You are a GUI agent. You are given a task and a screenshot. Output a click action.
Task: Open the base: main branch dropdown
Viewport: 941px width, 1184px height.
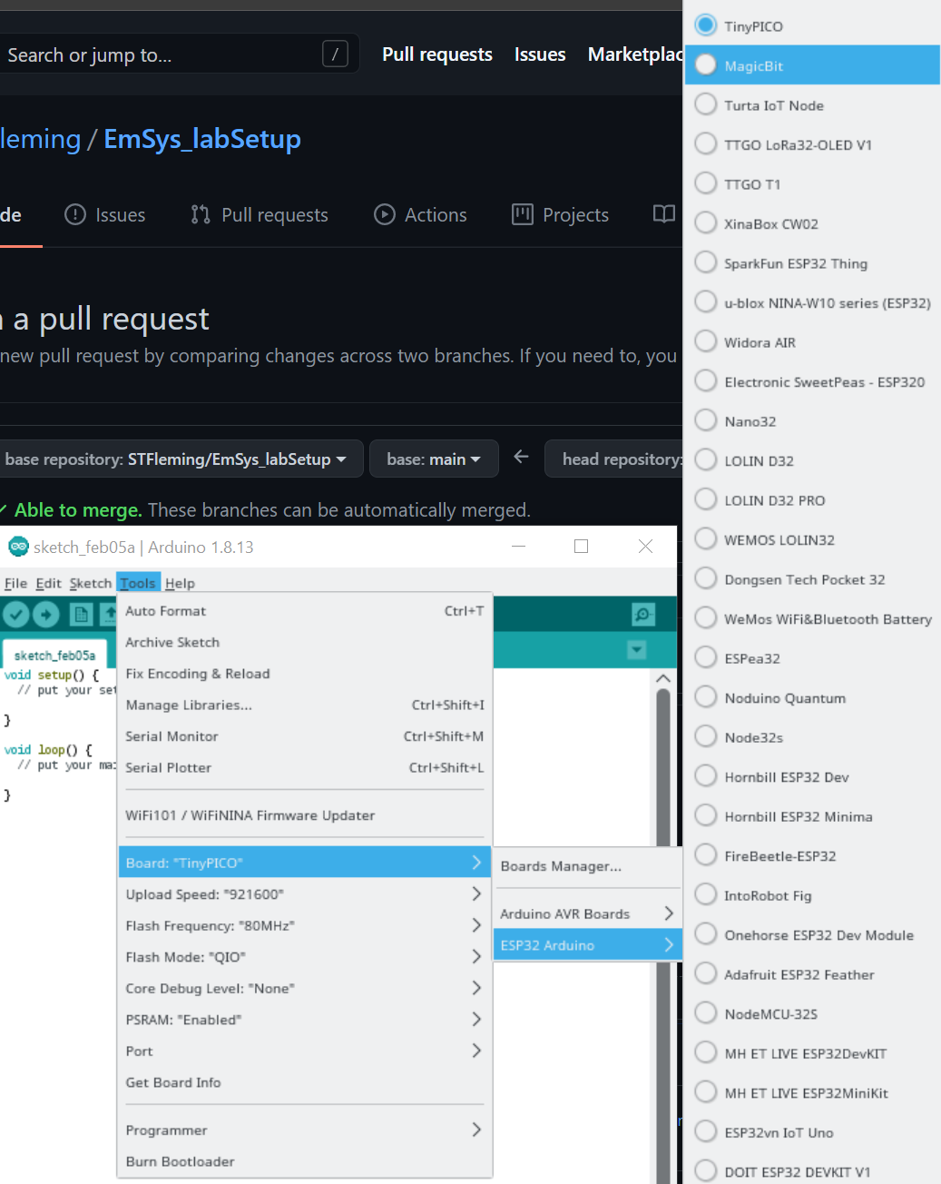pos(434,459)
